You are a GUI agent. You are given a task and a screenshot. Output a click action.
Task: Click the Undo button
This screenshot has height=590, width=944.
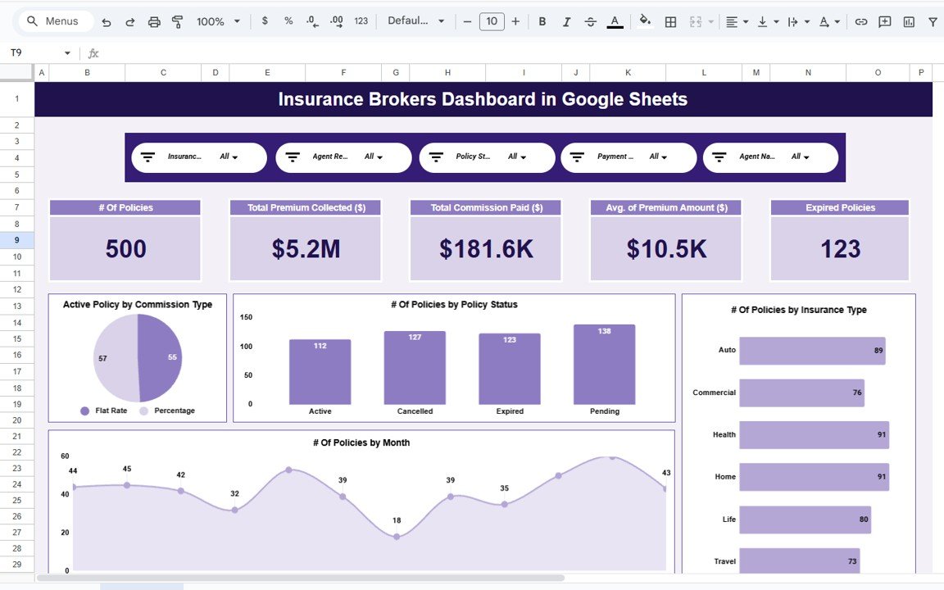click(106, 21)
